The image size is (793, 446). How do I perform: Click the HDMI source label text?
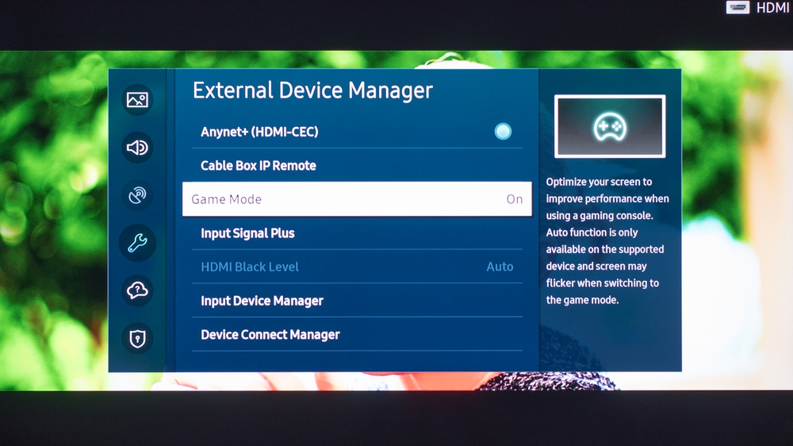[x=772, y=8]
